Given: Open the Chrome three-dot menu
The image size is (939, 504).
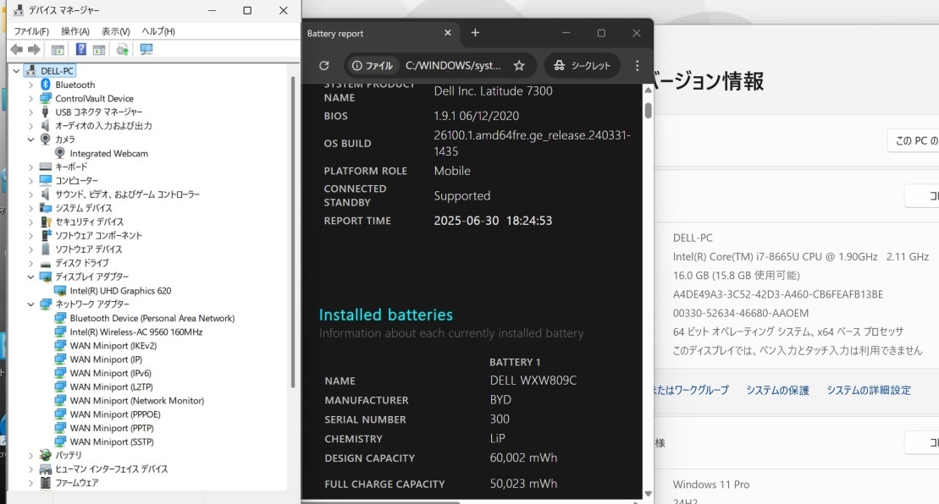Looking at the screenshot, I should (x=637, y=65).
